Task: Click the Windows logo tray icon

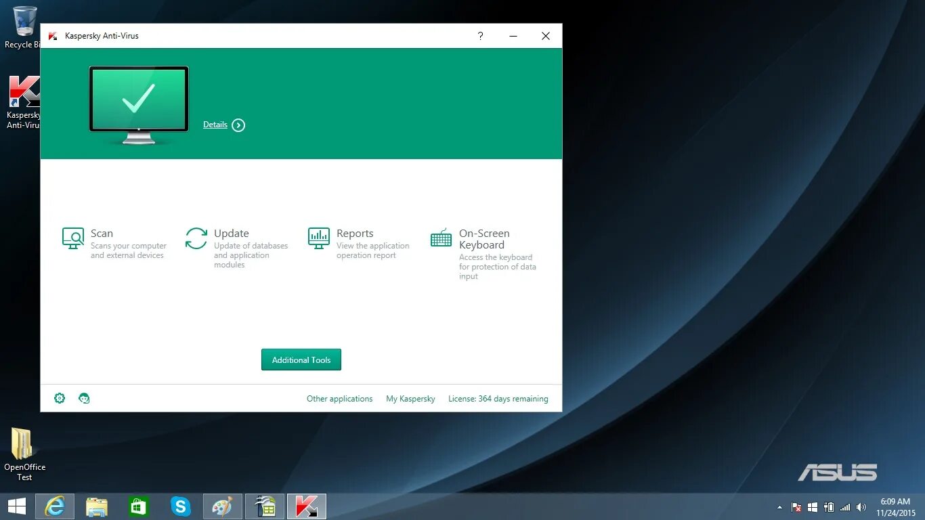Action: [813, 507]
